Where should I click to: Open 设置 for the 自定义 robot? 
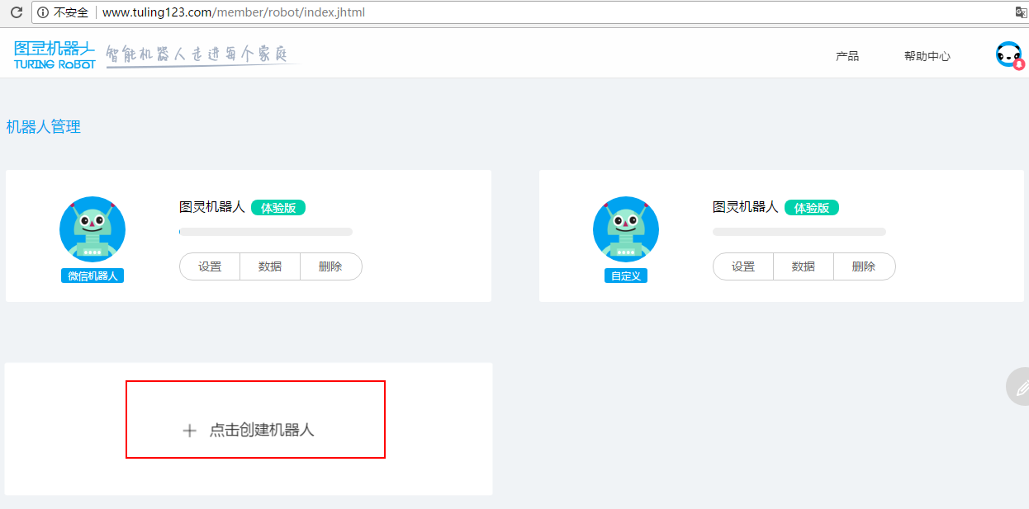click(743, 266)
